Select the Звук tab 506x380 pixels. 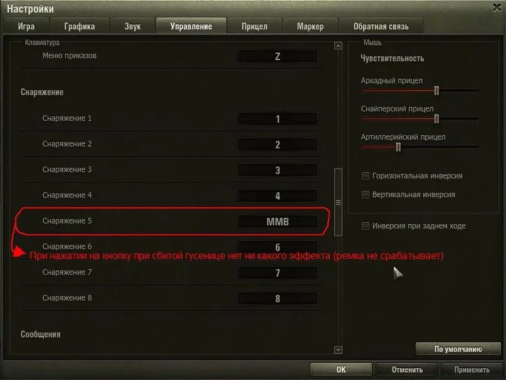(x=132, y=26)
